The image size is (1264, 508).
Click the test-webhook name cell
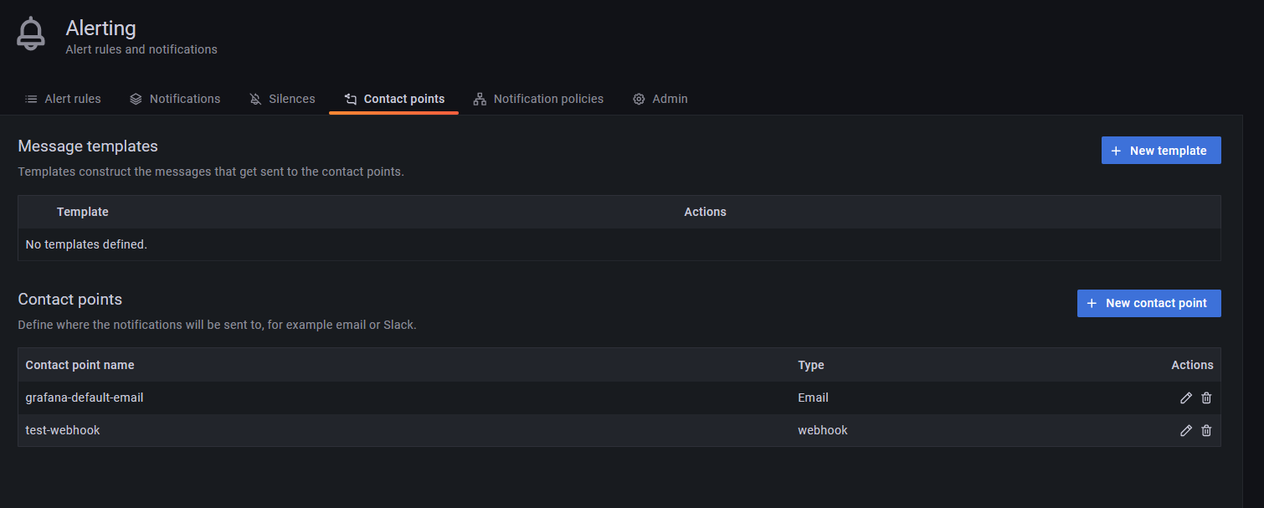(x=63, y=430)
